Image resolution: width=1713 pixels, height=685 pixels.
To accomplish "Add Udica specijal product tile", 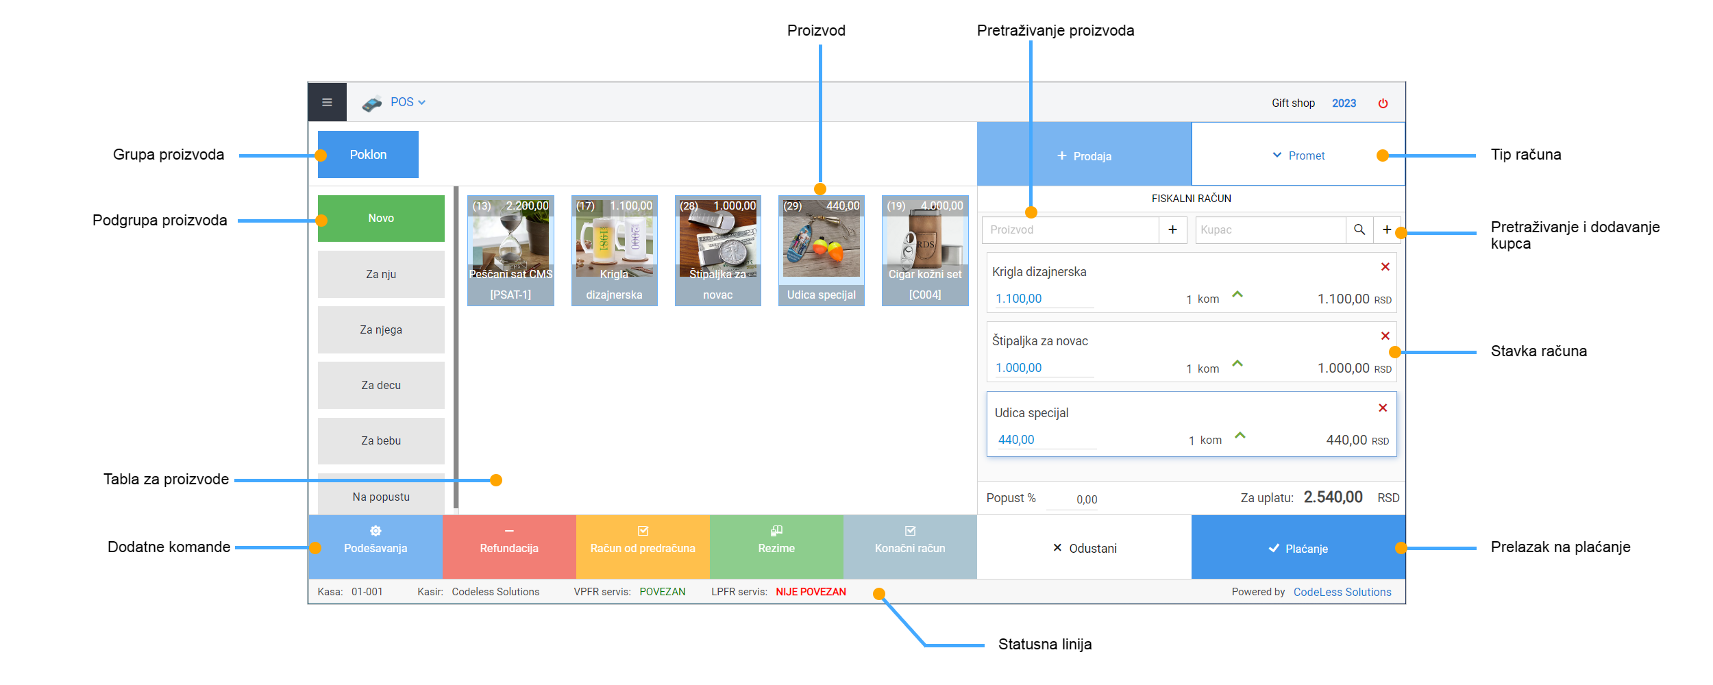I will pyautogui.click(x=821, y=251).
